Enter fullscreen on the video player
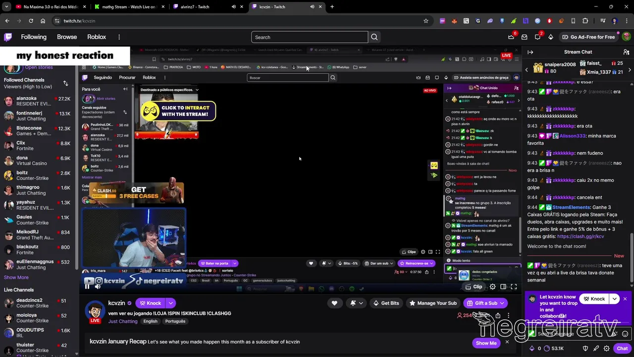 [x=514, y=287]
